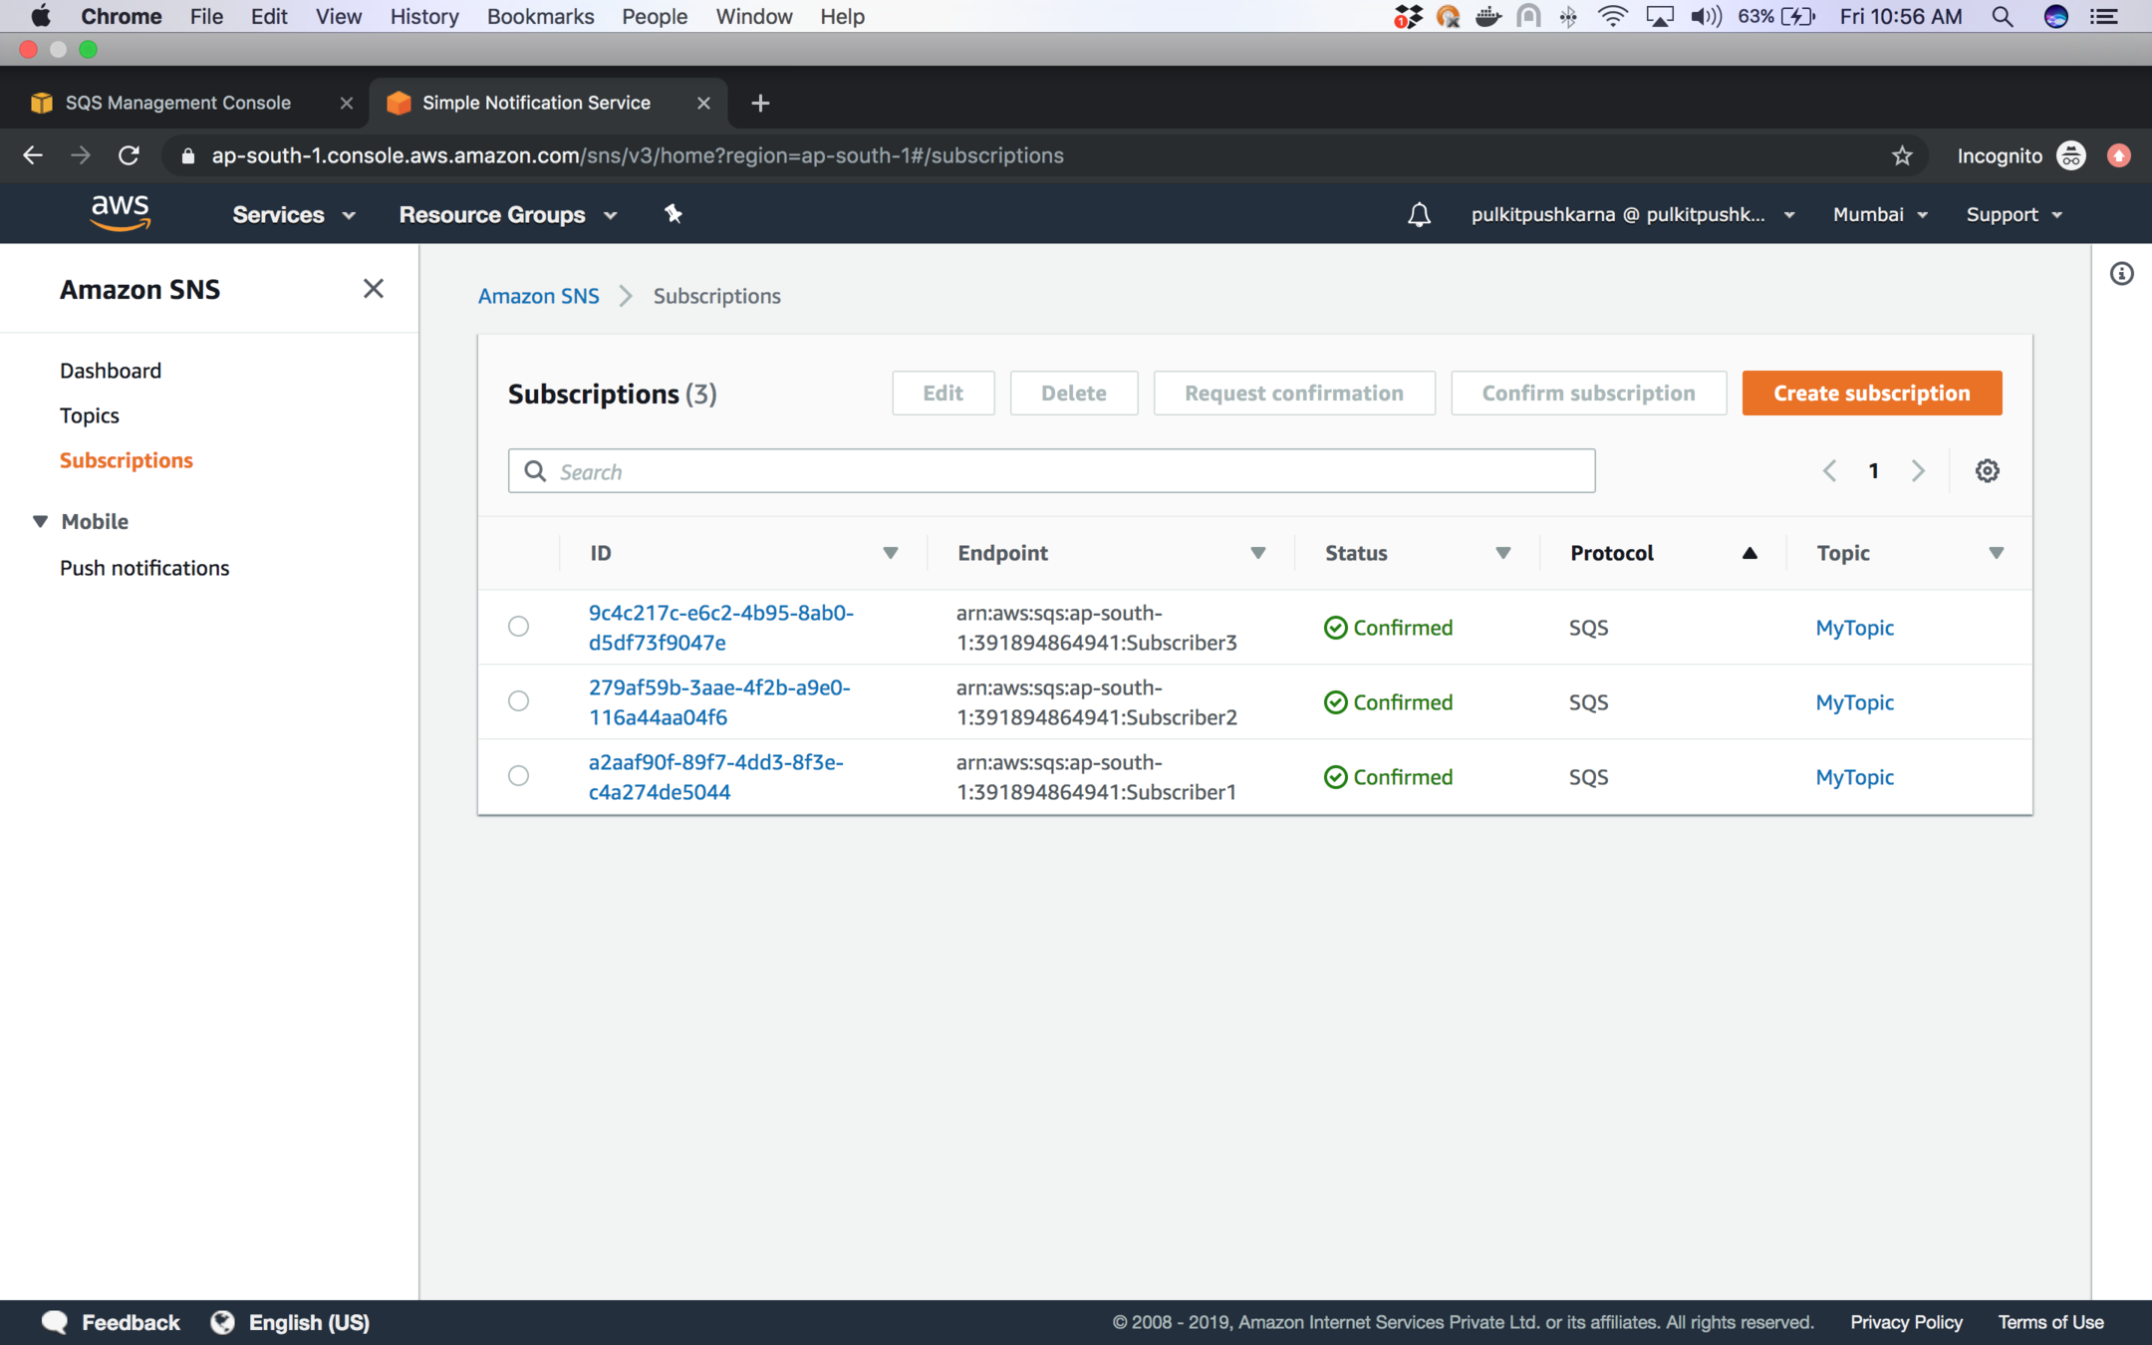The image size is (2152, 1345).
Task: Open the info panel icon at right
Action: [x=2122, y=274]
